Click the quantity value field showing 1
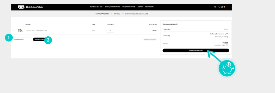This screenshot has height=93, width=275. [110, 31]
